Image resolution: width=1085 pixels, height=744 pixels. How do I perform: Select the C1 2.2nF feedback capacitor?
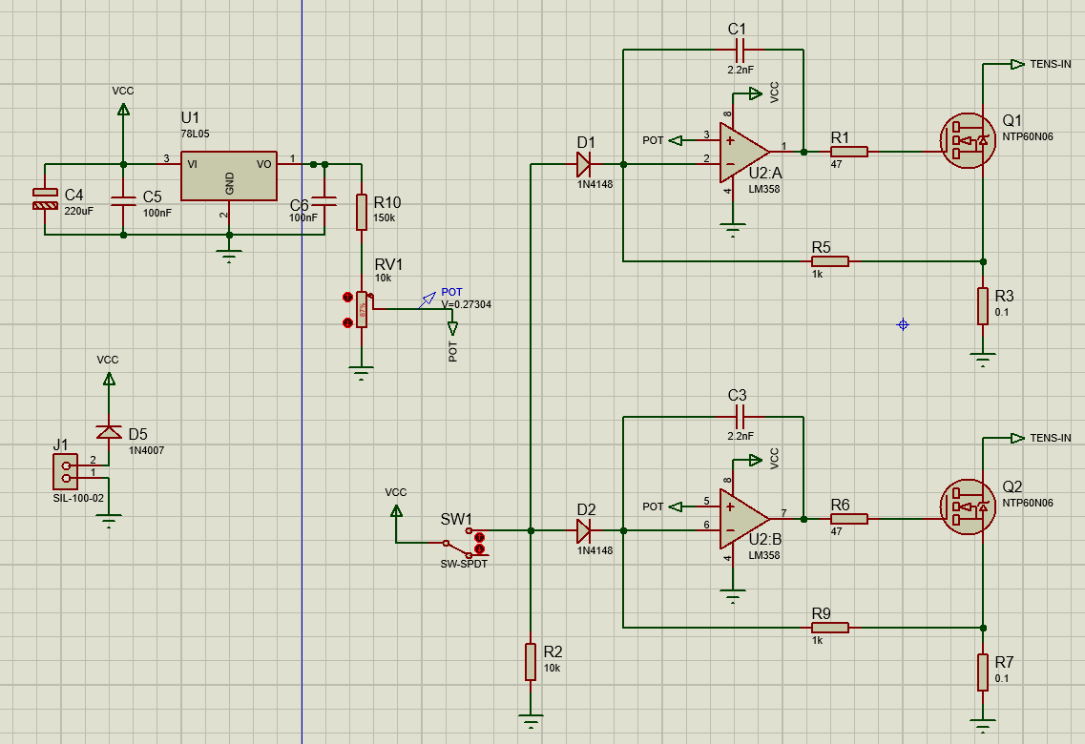point(737,49)
